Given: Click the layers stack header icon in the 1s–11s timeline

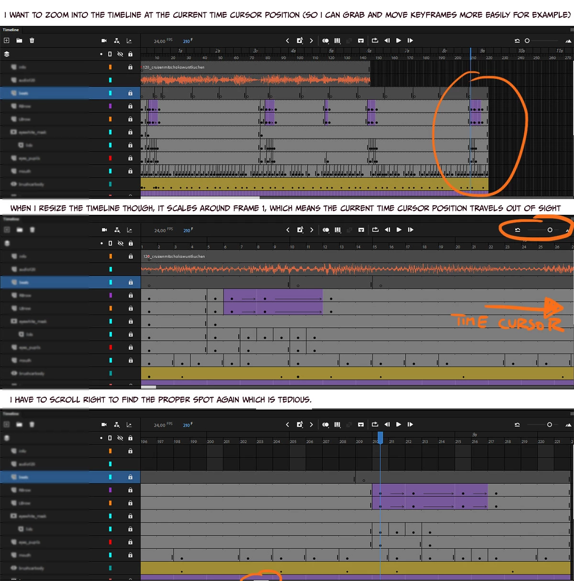Looking at the screenshot, I should 7,54.
